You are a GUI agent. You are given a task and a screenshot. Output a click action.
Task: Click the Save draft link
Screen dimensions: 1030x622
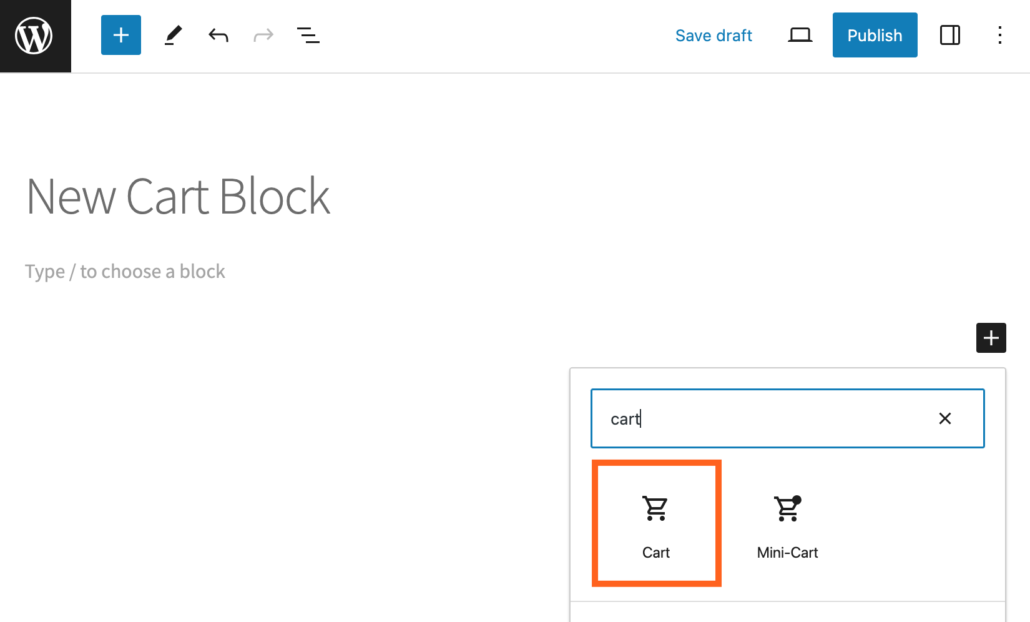[x=714, y=36]
